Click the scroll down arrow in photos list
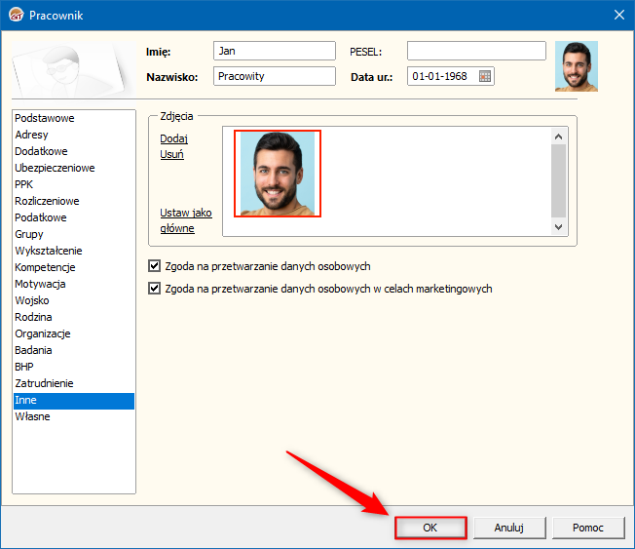The width and height of the screenshot is (635, 549). (x=558, y=226)
